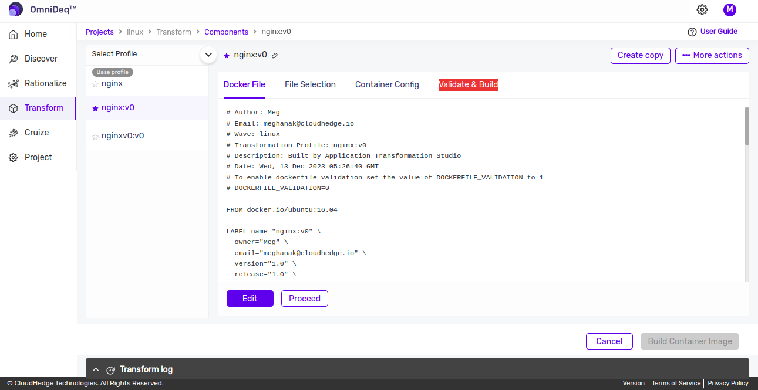Image resolution: width=758 pixels, height=390 pixels.
Task: Switch to the Docker File tab
Action: pyautogui.click(x=244, y=84)
